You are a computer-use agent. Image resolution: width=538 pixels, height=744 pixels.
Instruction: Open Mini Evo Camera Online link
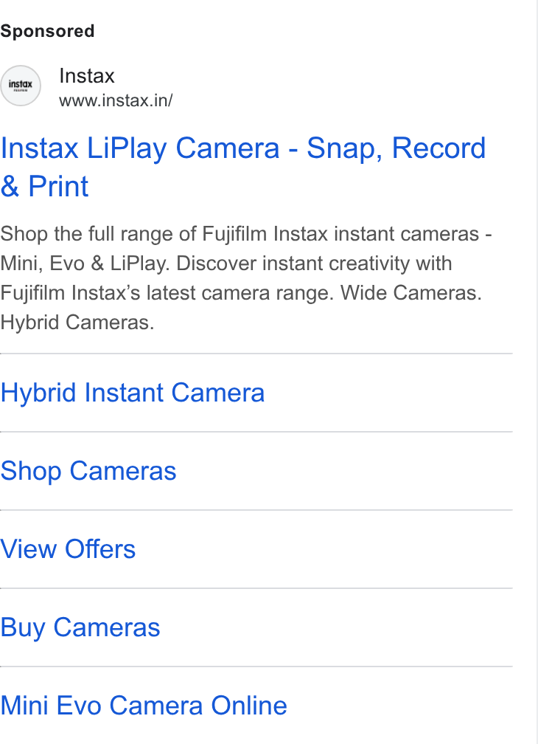[x=144, y=706]
